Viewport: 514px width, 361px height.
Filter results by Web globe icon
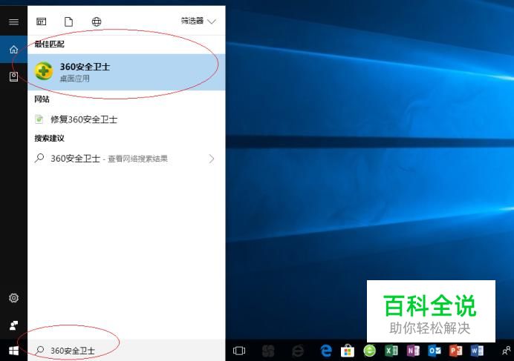click(97, 21)
